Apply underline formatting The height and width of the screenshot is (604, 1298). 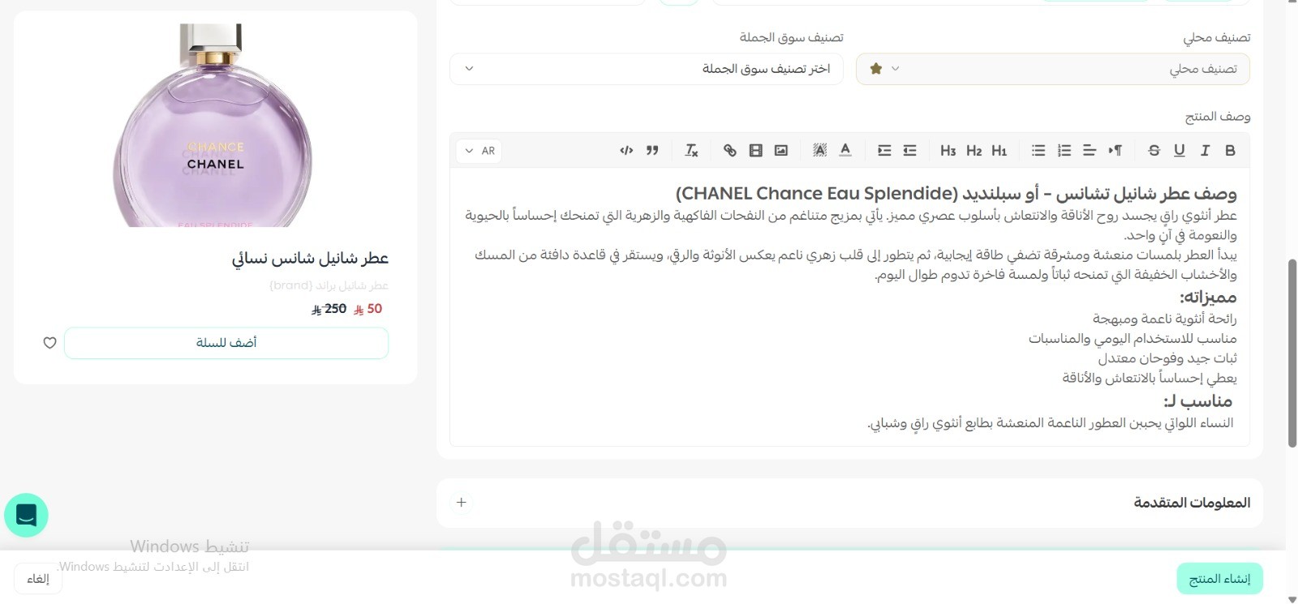(x=1180, y=150)
